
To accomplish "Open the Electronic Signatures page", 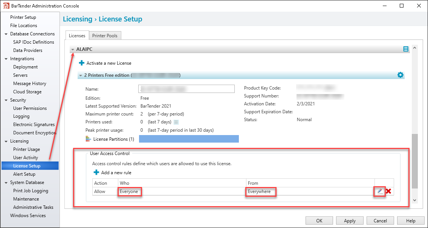I will click(x=34, y=125).
